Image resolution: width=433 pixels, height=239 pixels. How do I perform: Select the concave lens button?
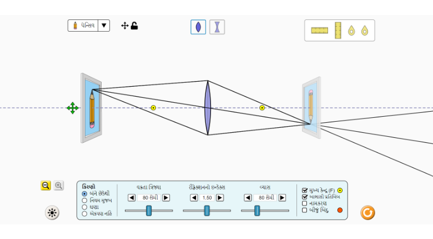point(217,27)
